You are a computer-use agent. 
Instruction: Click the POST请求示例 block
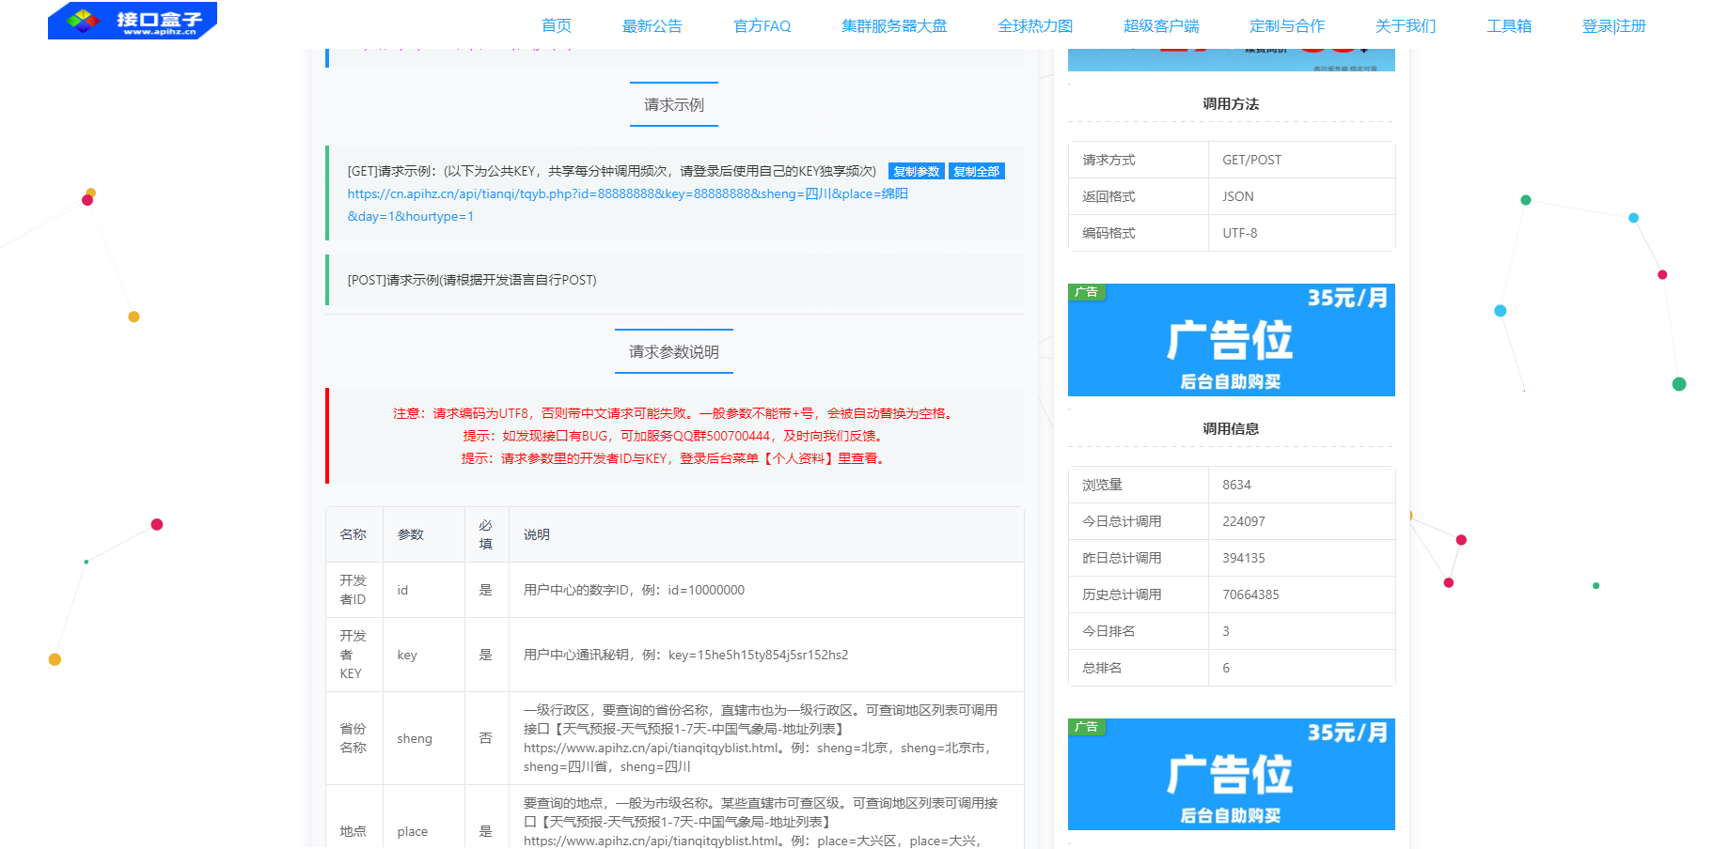click(x=674, y=280)
